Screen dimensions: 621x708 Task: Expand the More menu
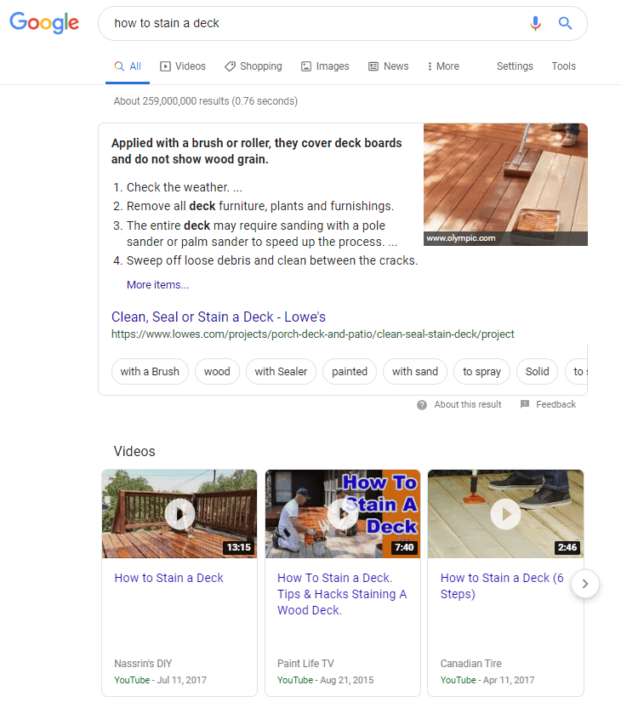(x=443, y=66)
